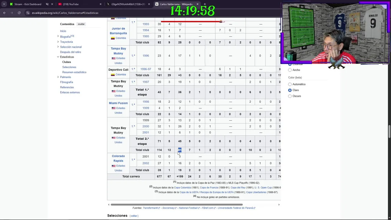Open the 1993 season link
391x220 pixels.
(x=146, y=24)
